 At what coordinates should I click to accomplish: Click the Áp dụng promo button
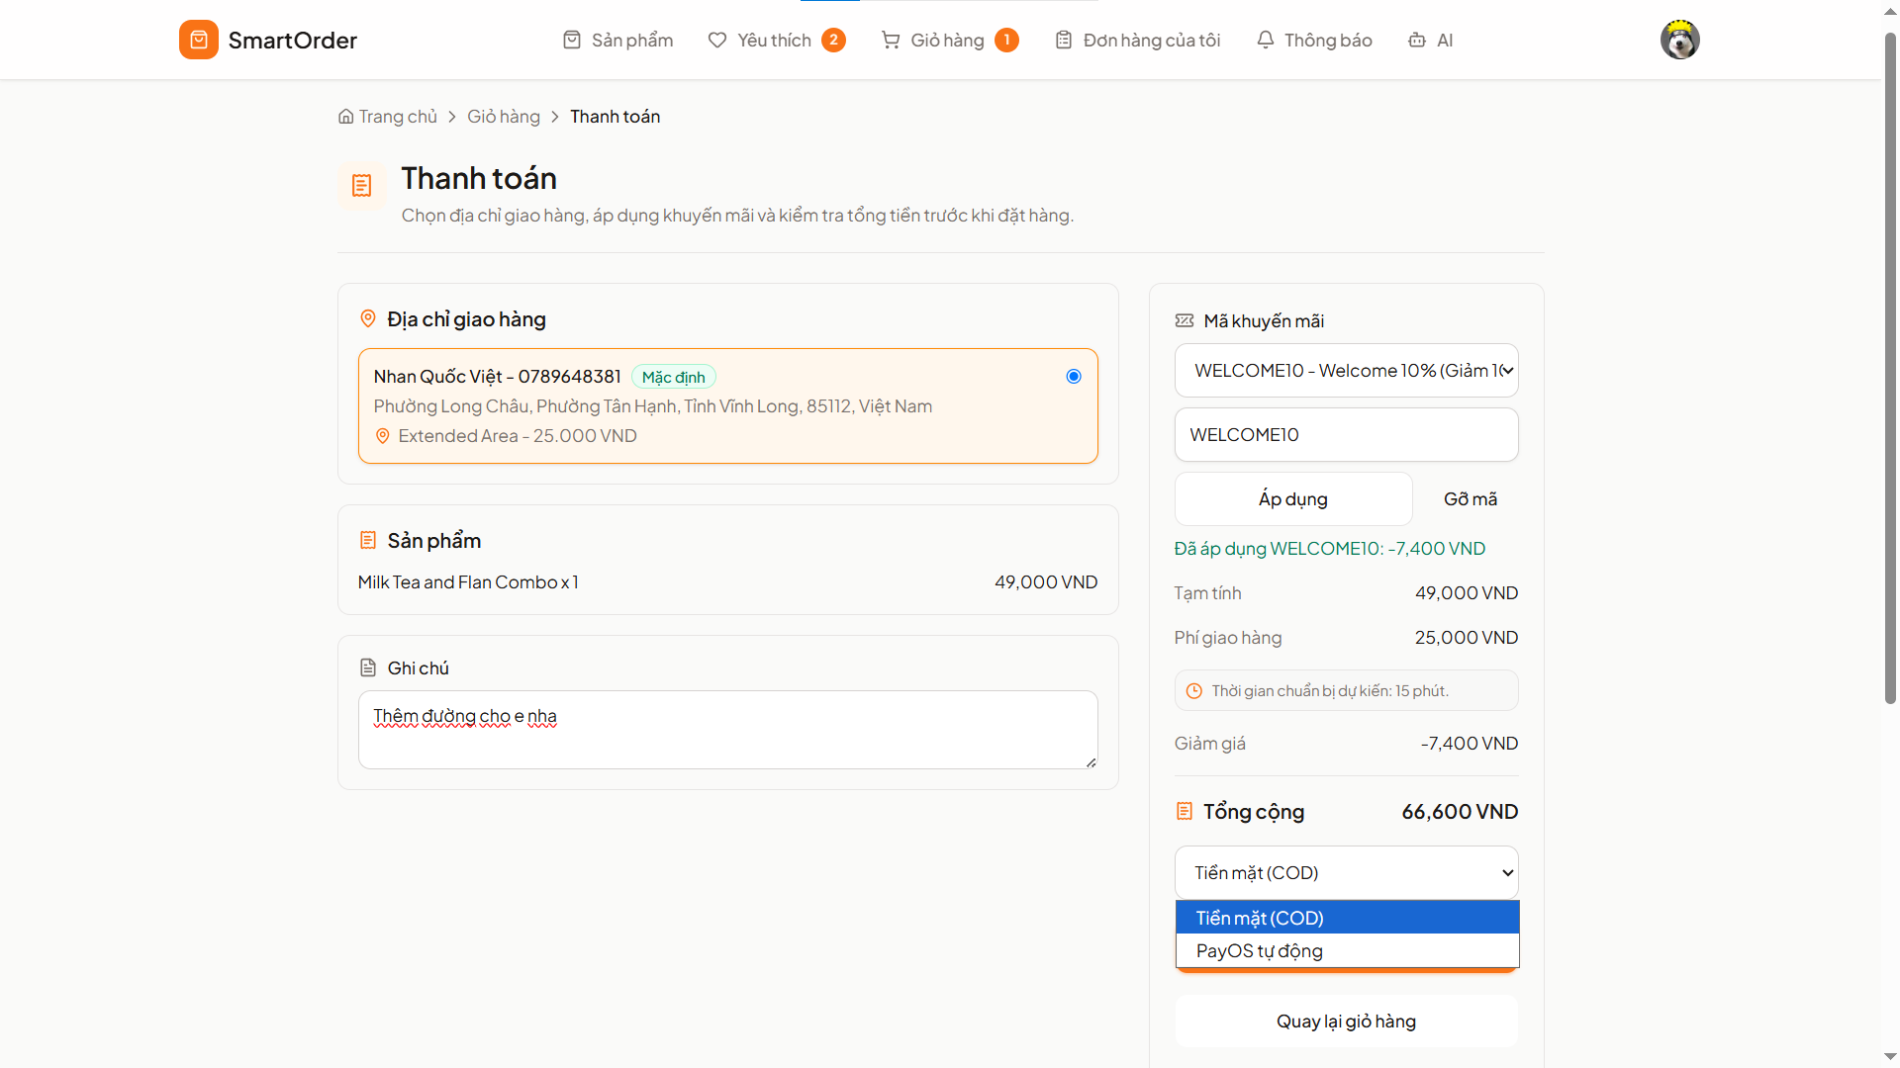1292,498
